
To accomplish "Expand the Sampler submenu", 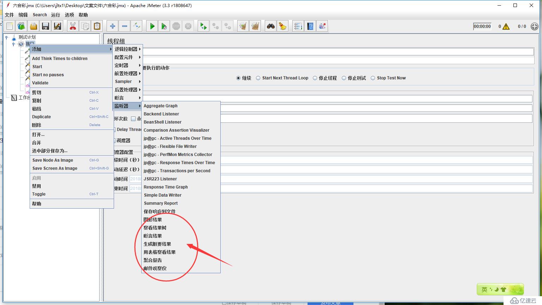I will [x=127, y=82].
